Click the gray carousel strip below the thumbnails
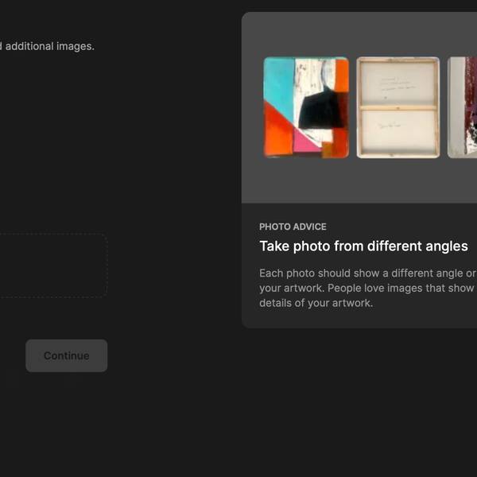 tap(358, 181)
